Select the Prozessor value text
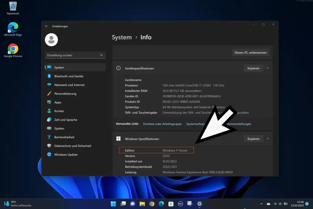Screen dimensions: 313x209 tap(193, 85)
